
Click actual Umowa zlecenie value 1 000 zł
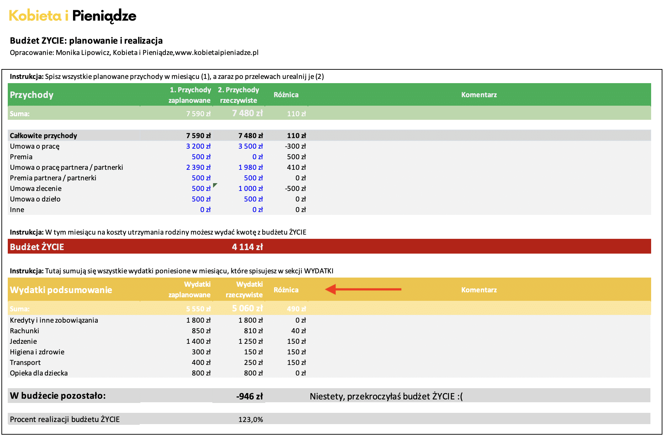click(x=250, y=188)
